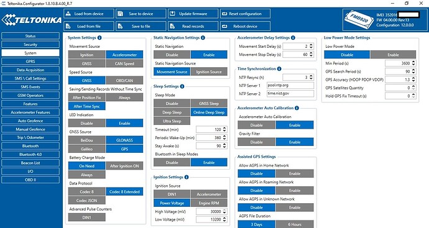Open the GPRS section in the sidebar

[30, 62]
